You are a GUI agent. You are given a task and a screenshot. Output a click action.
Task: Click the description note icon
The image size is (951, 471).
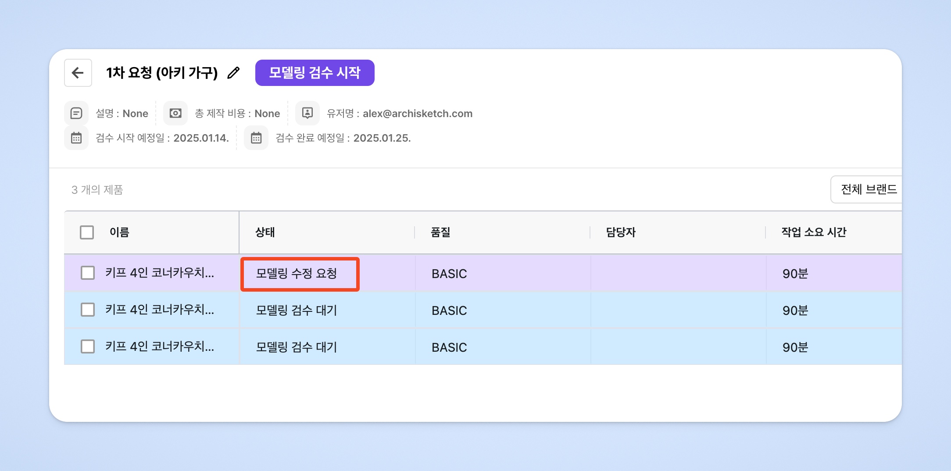tap(76, 114)
